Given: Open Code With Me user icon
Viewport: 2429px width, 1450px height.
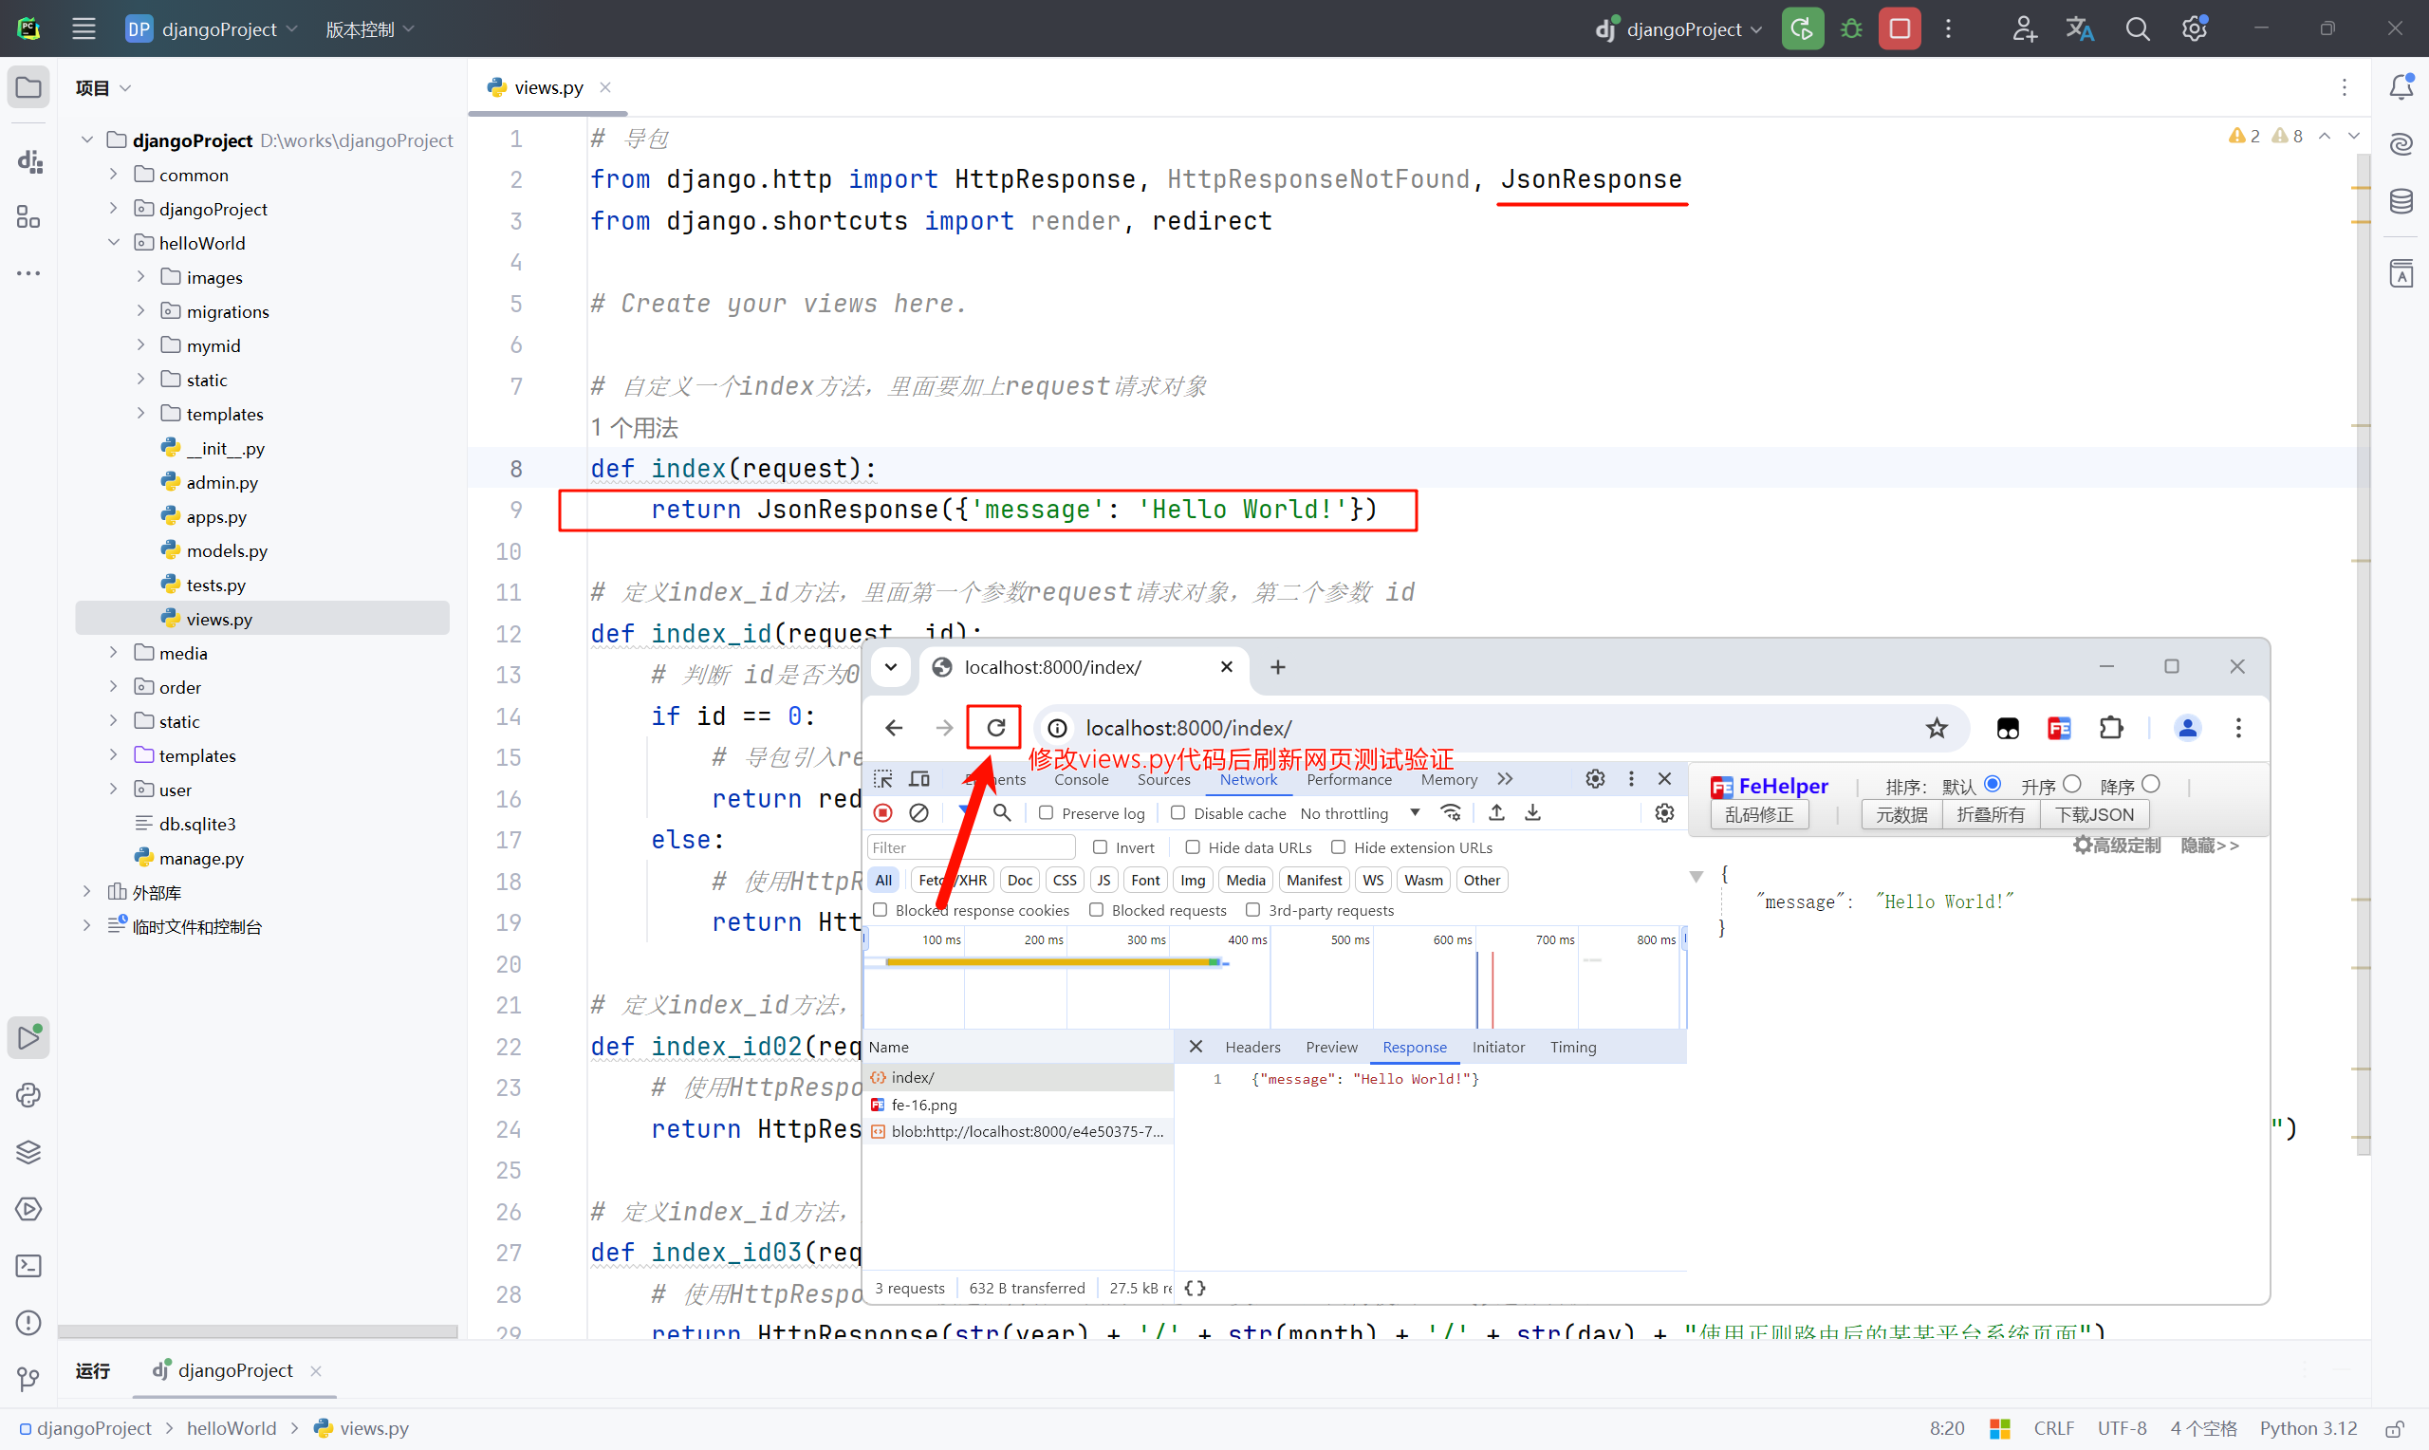Looking at the screenshot, I should pyautogui.click(x=2024, y=28).
